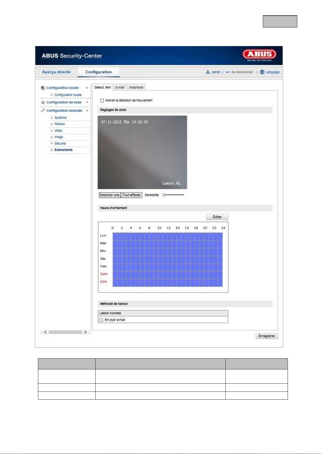Viewport: 321px width, 454px height.
Task: Open the Language globe icon
Action: tap(262, 72)
